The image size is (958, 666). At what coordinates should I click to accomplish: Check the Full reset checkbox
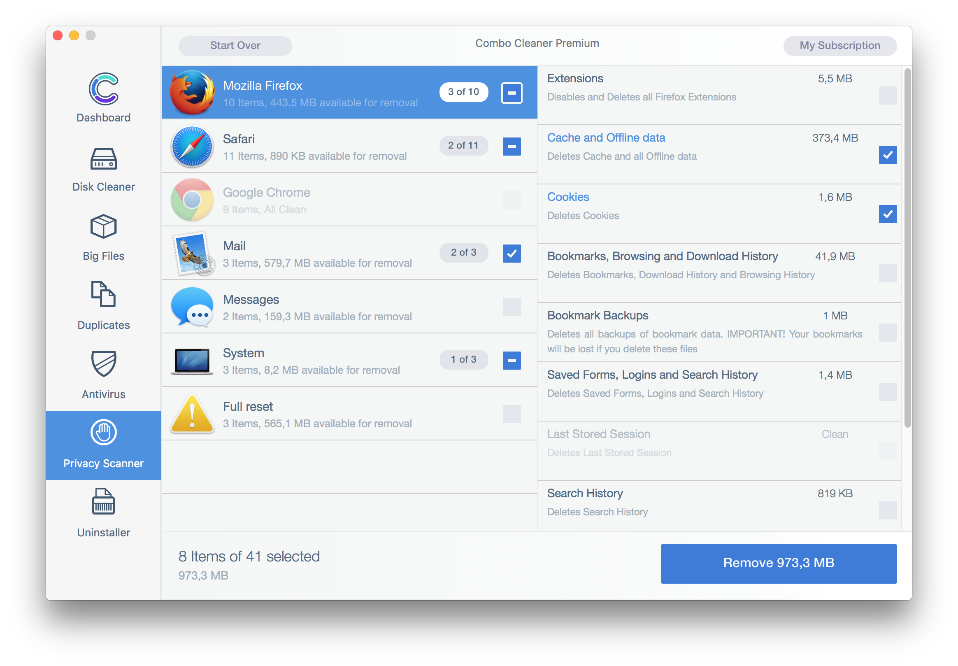click(512, 414)
